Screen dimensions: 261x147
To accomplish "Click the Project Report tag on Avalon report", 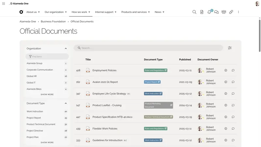I will click(x=152, y=82).
